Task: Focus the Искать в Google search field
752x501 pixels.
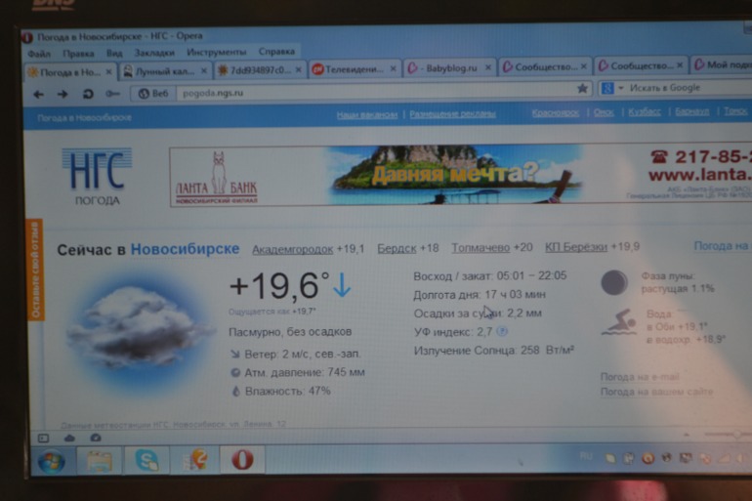Action: (677, 88)
